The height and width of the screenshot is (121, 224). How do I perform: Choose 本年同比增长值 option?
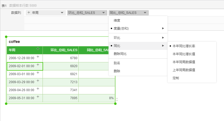[x=184, y=54]
